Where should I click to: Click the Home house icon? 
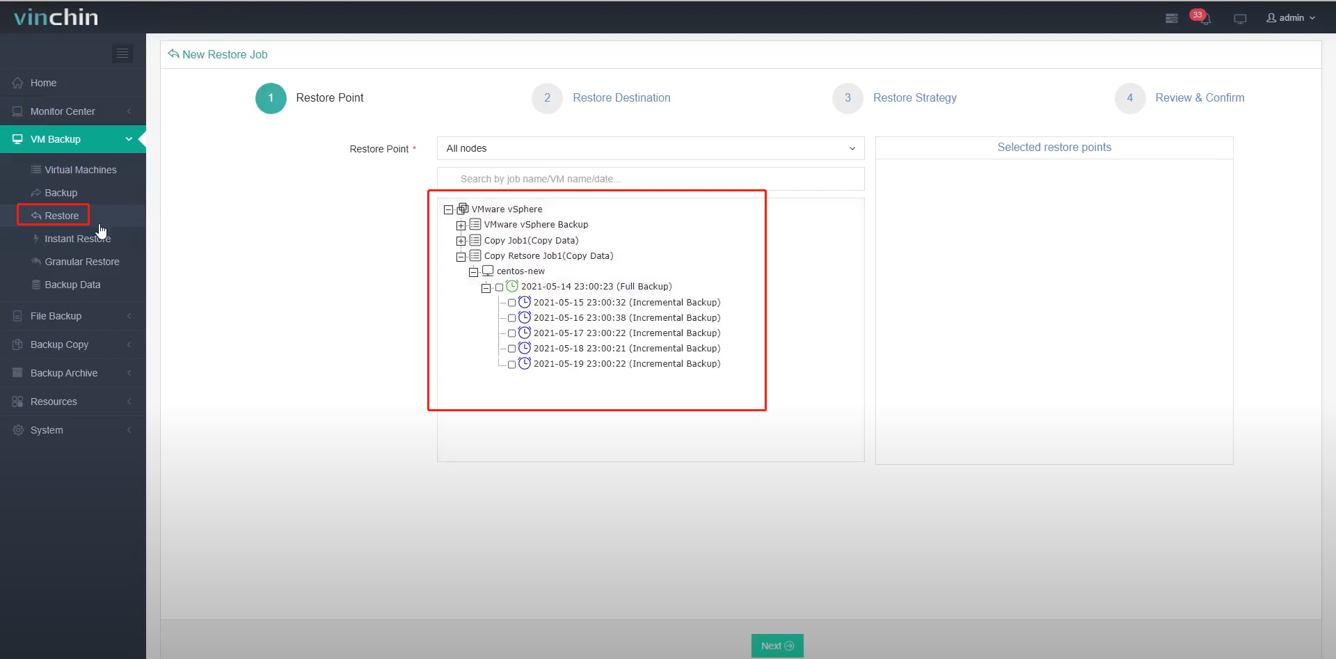[x=17, y=83]
